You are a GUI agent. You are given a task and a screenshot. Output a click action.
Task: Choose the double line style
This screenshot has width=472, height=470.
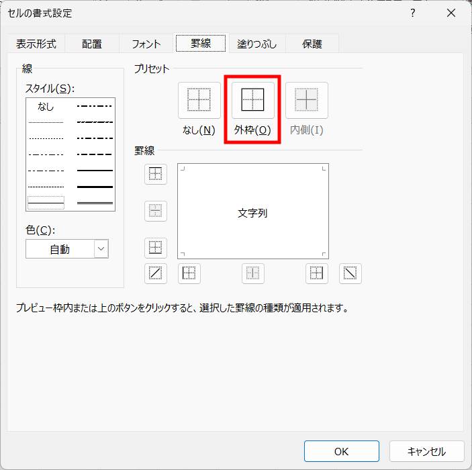95,203
